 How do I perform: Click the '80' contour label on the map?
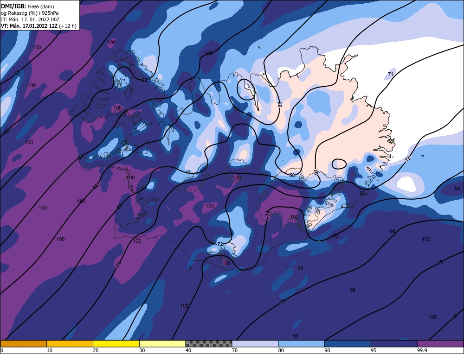[456, 316]
